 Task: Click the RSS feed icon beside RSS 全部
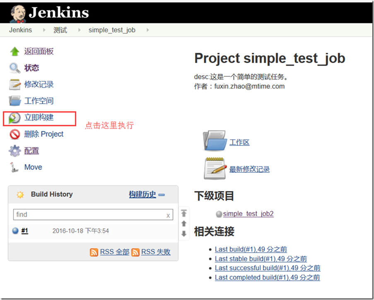point(94,252)
